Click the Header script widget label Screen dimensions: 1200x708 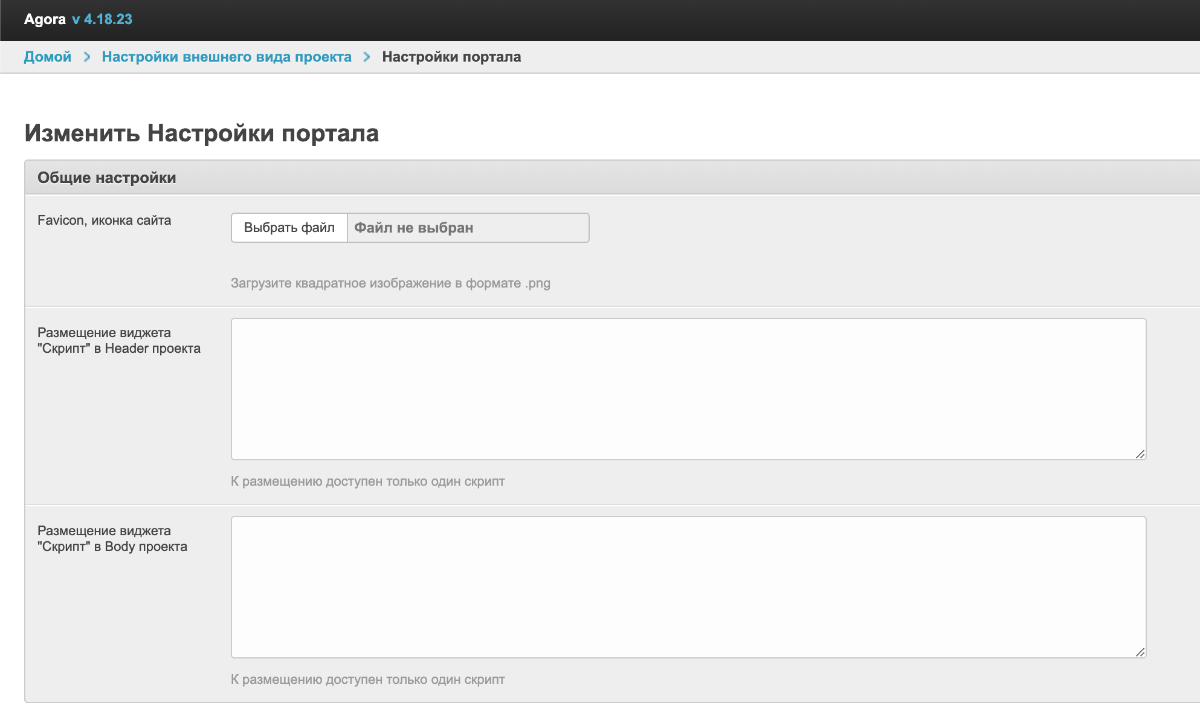119,341
